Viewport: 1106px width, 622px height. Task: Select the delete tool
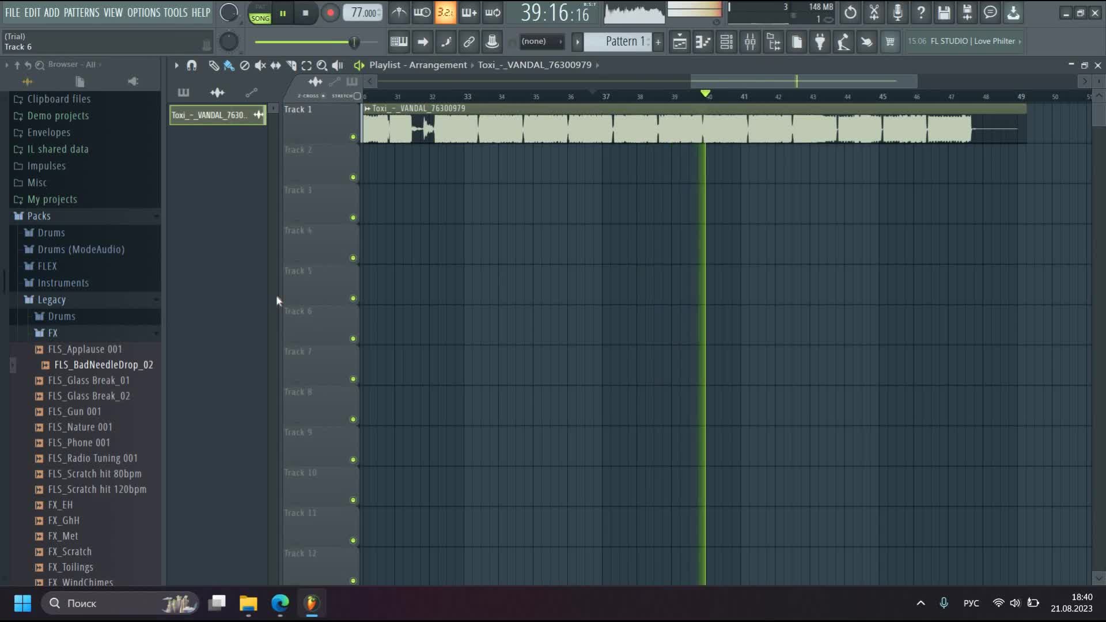pos(244,65)
